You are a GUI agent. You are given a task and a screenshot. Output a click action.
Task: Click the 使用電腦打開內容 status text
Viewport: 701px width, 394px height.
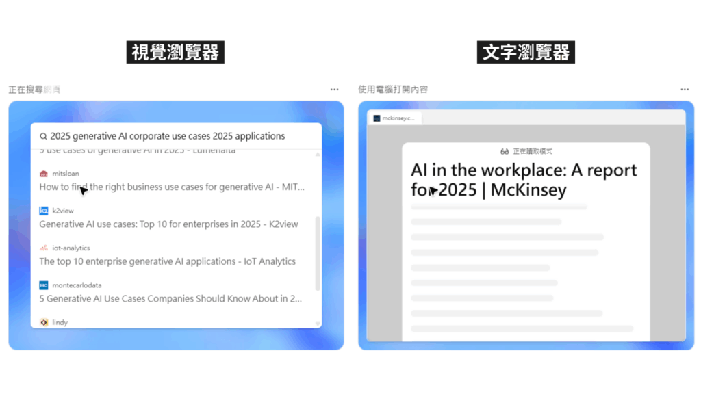[393, 90]
